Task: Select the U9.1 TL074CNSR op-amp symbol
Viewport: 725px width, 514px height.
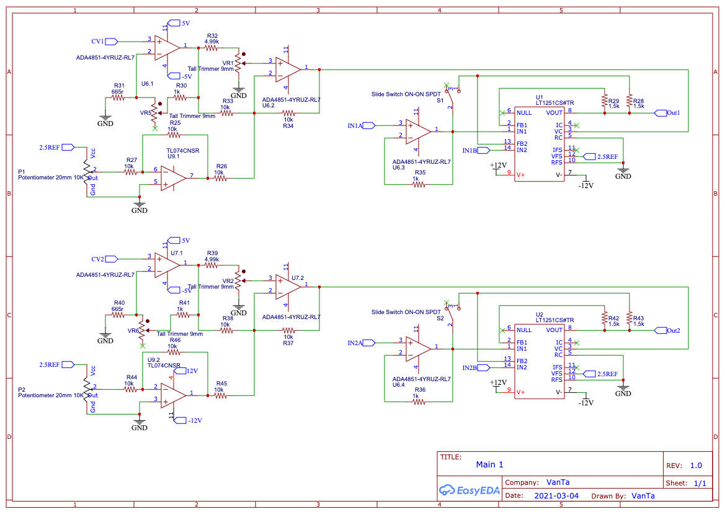Action: tap(174, 178)
